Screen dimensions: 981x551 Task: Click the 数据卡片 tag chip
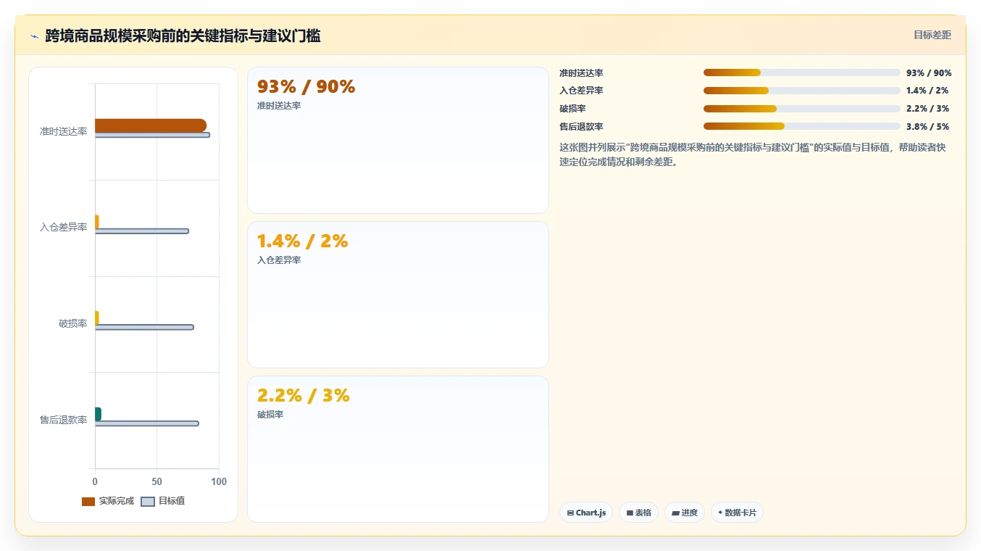[x=737, y=513]
